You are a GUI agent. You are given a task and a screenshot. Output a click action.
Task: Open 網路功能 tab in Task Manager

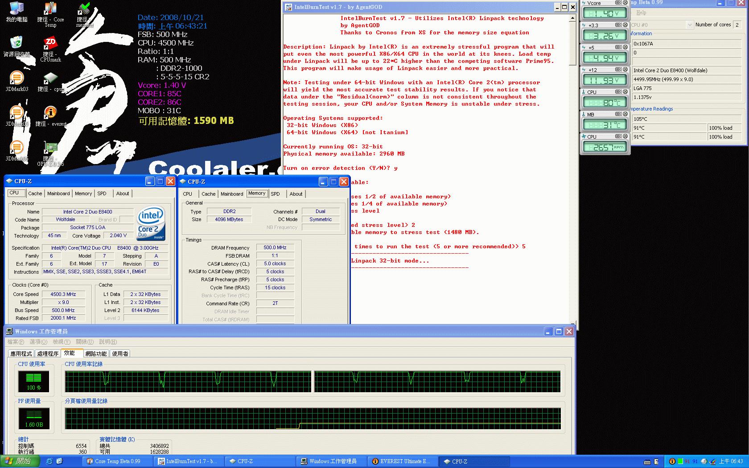coord(96,353)
